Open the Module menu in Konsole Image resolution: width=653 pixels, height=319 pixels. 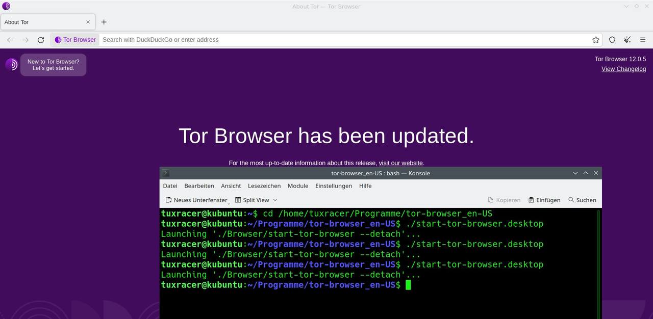pos(298,186)
